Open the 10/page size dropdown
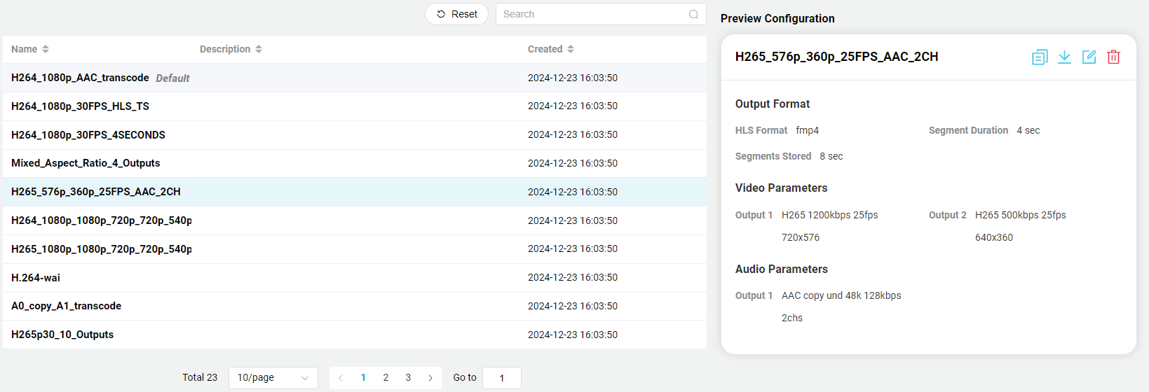Image resolution: width=1149 pixels, height=392 pixels. [273, 377]
